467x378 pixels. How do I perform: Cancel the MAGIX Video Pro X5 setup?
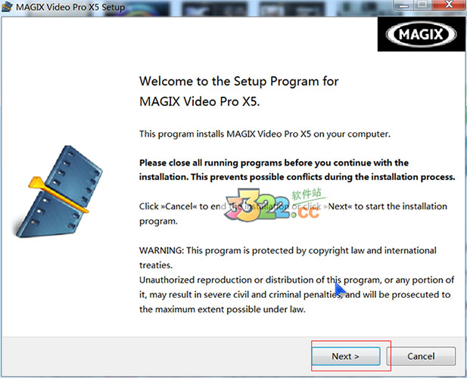point(421,356)
